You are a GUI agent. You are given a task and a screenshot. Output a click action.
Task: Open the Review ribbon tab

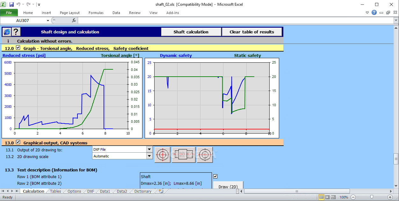[x=135, y=13]
